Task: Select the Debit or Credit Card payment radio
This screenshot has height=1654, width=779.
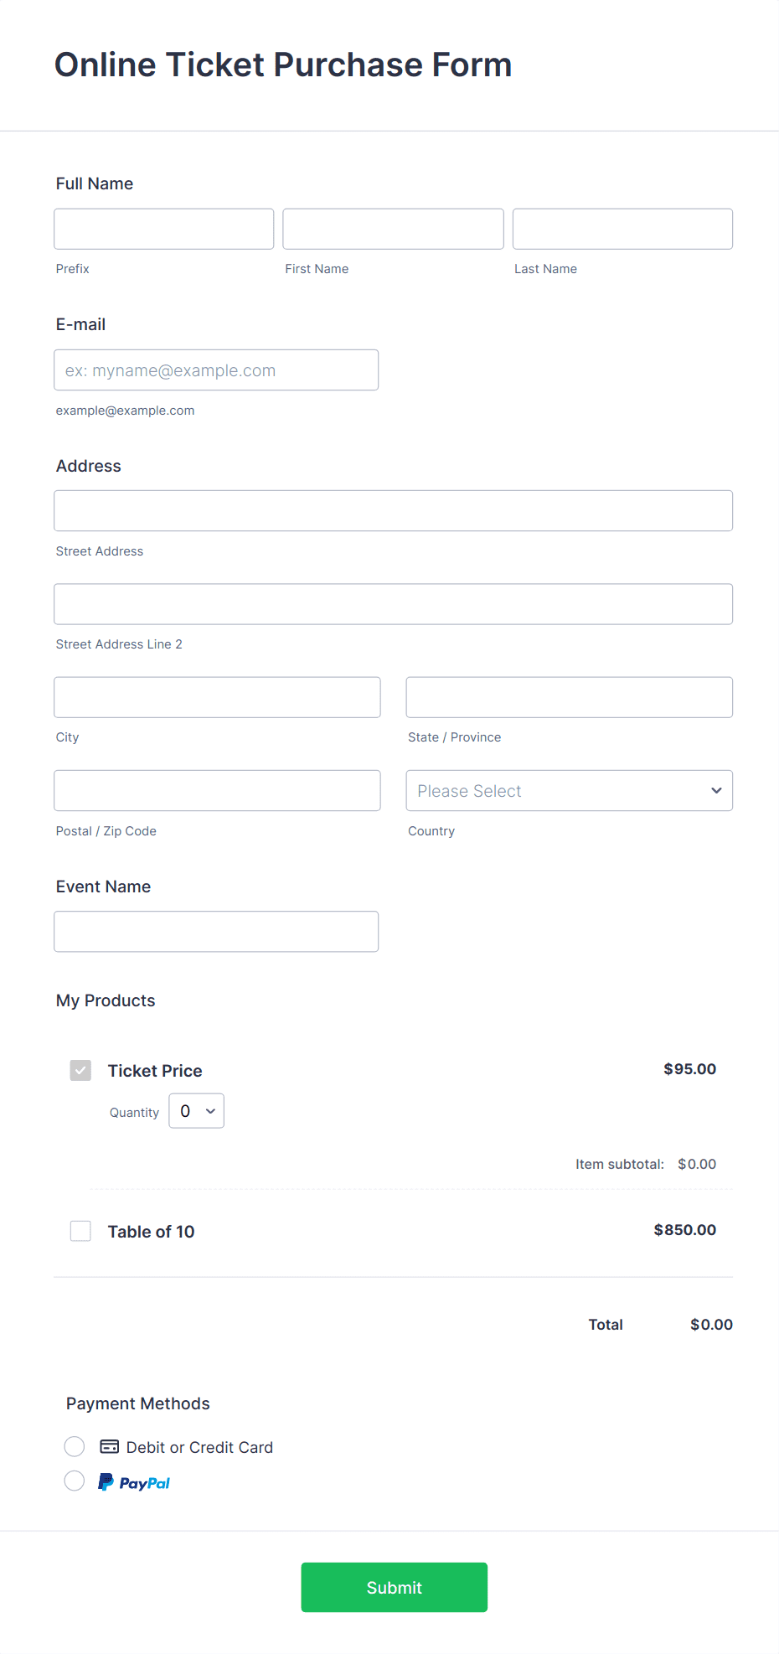Action: coord(74,1446)
